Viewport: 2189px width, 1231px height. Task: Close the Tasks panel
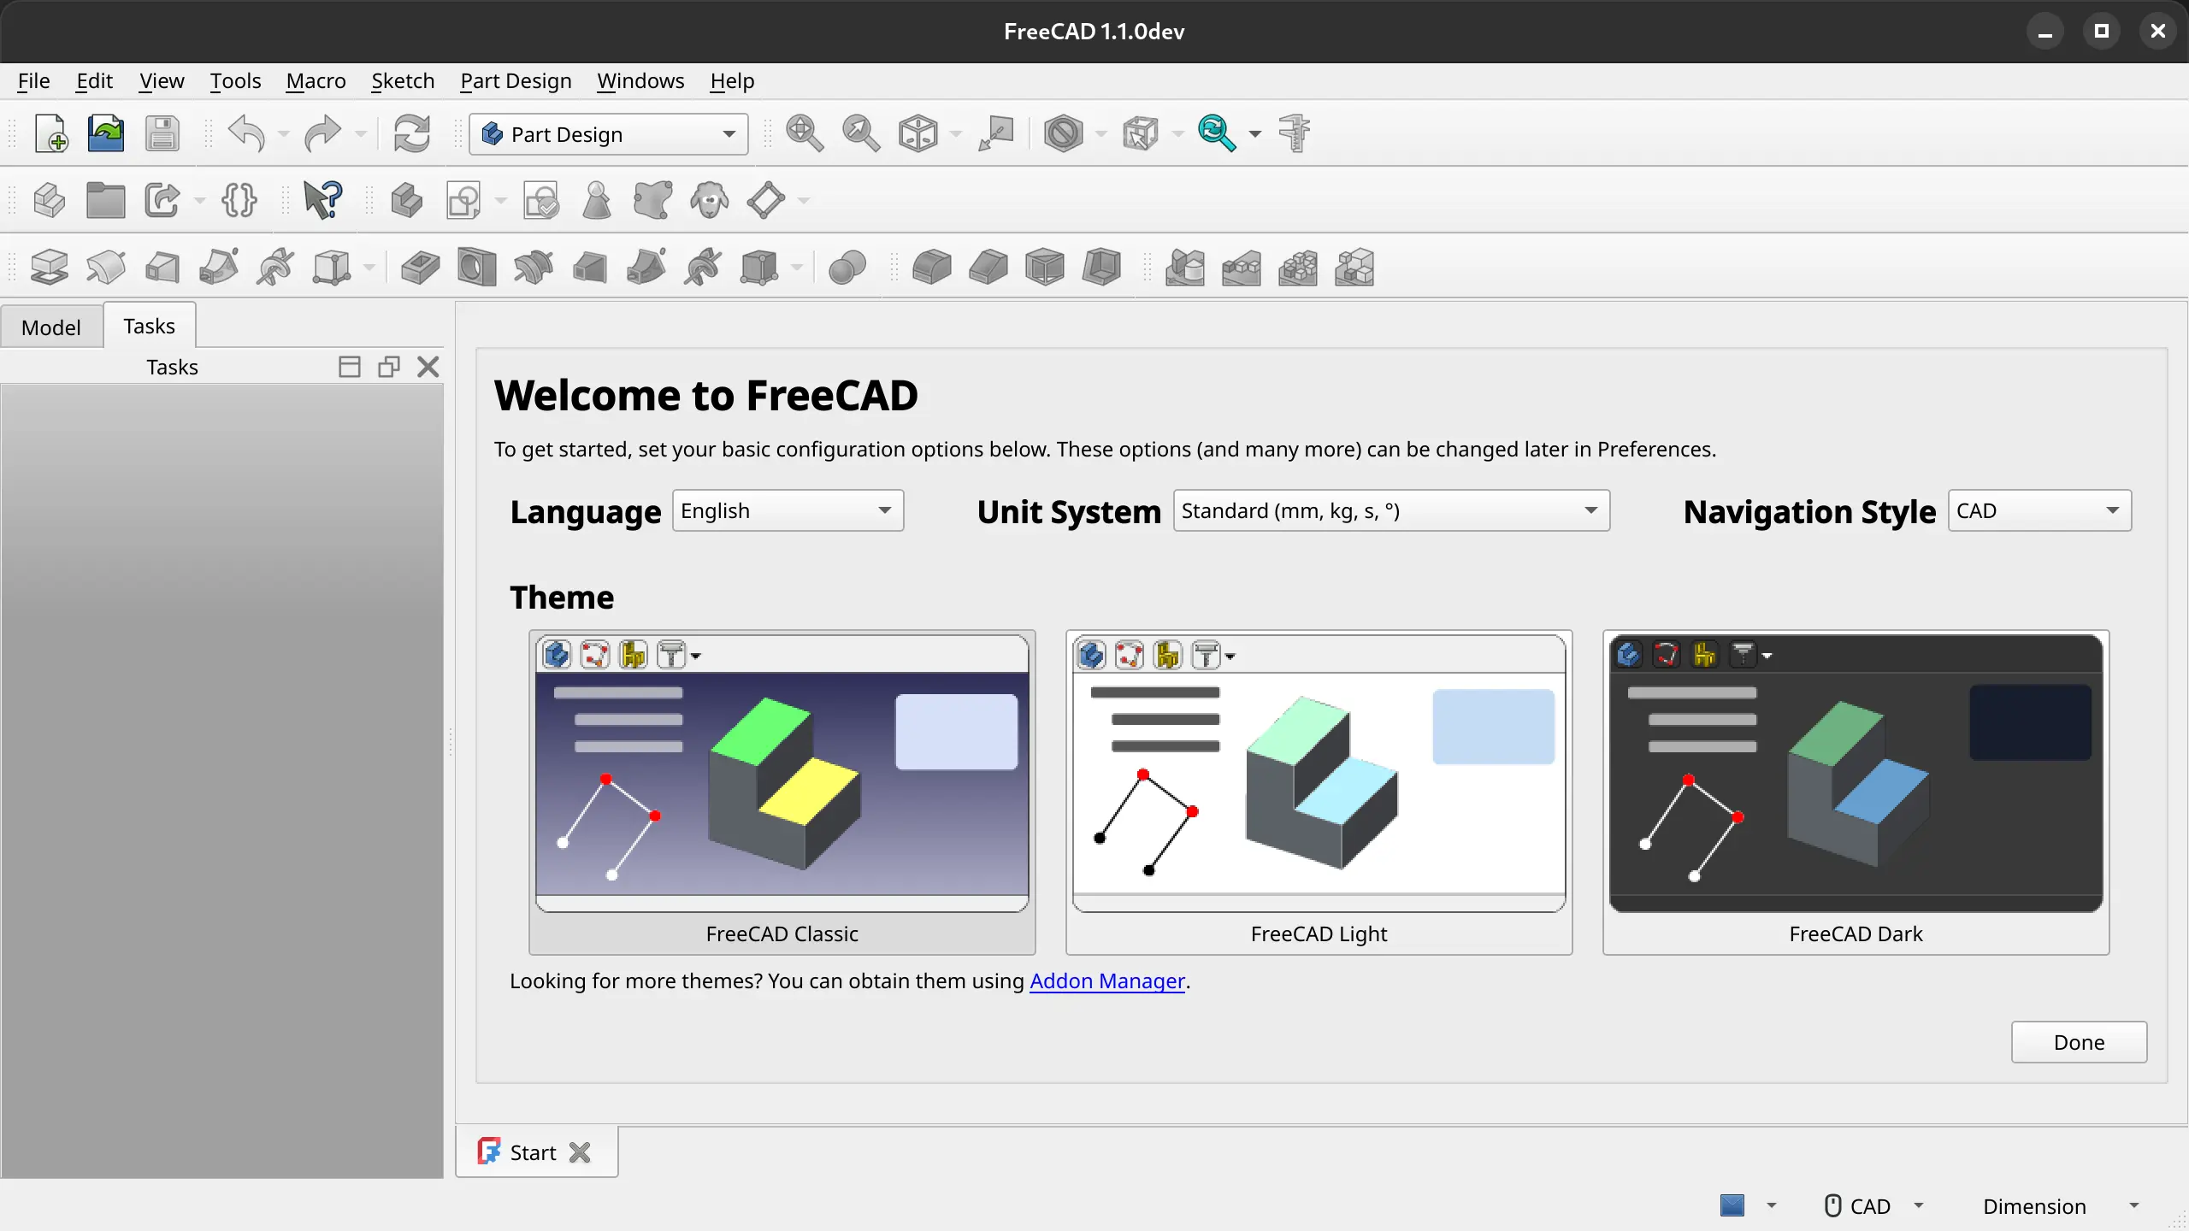coord(428,365)
